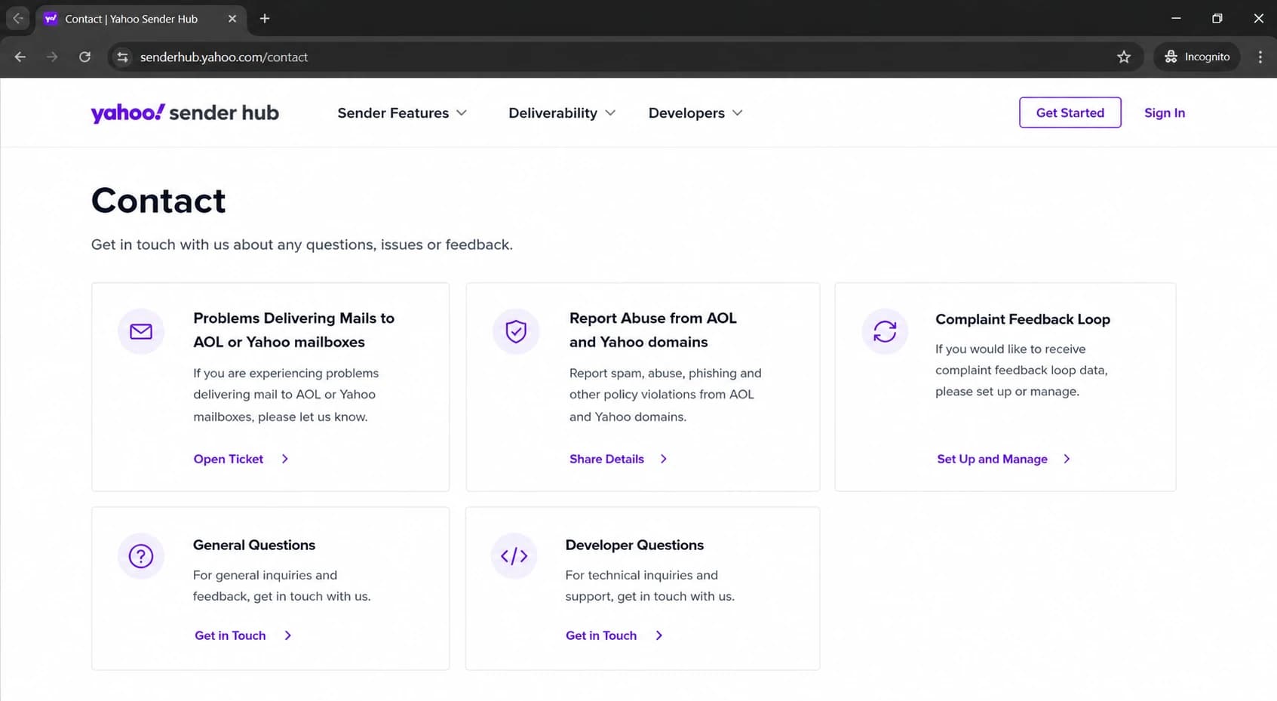The width and height of the screenshot is (1277, 701).
Task: Click the Get Started button
Action: tap(1070, 112)
